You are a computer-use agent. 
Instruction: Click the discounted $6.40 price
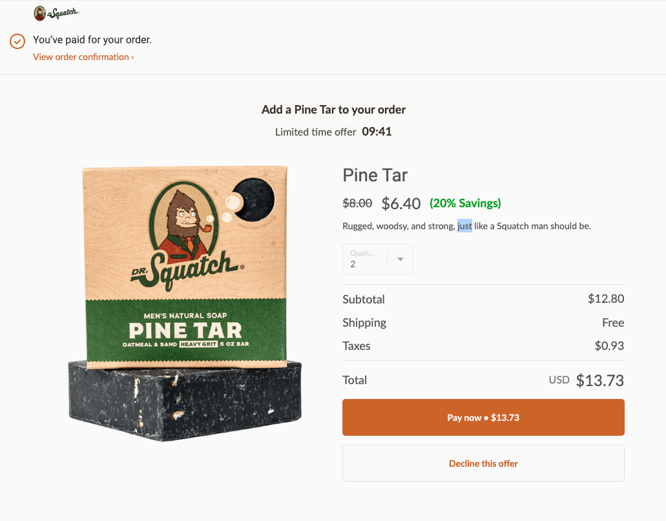coord(401,203)
